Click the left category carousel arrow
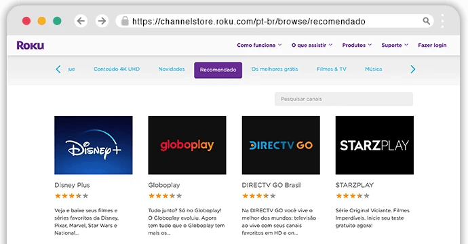 58,69
